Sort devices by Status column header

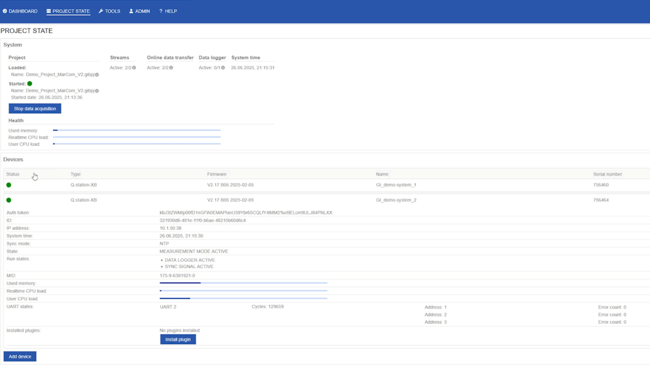[13, 174]
